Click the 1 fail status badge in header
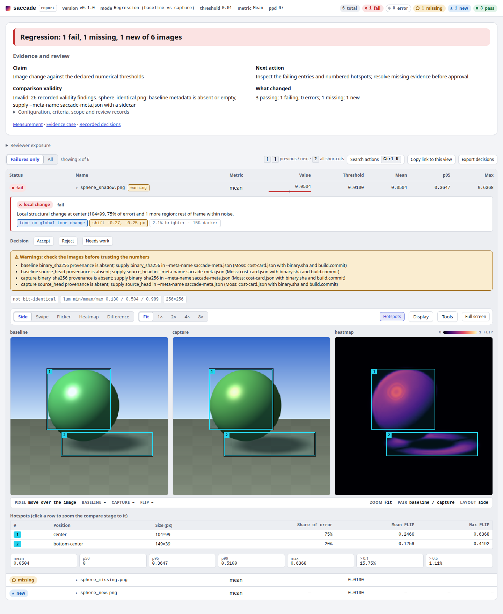Viewport: 503px width, 614px height. (373, 8)
